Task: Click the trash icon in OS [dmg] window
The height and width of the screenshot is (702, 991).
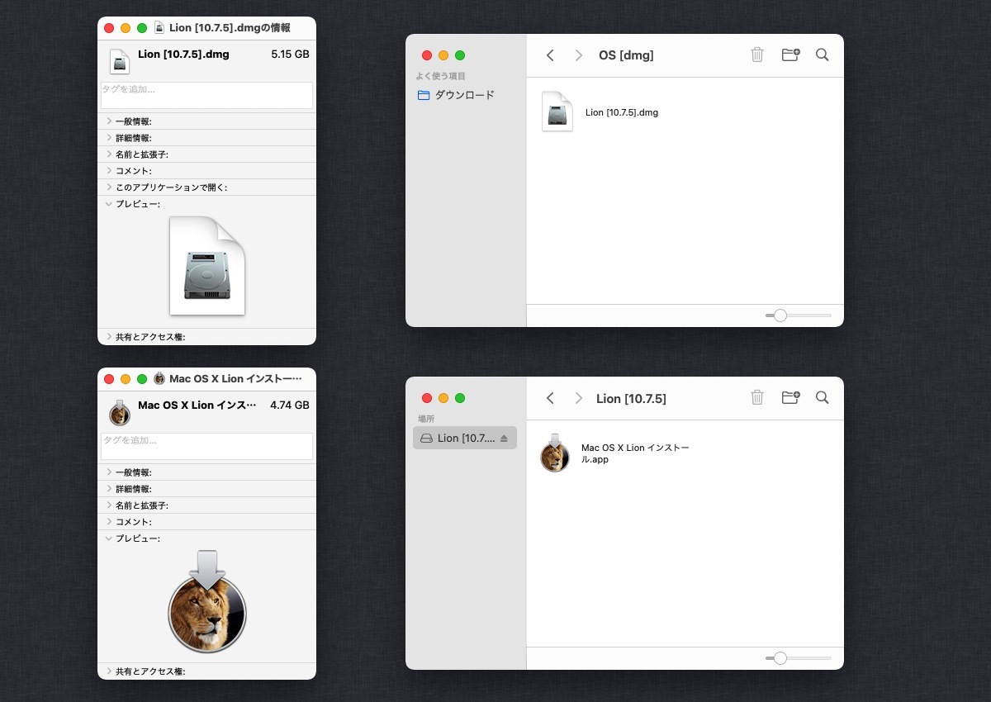Action: pos(757,55)
